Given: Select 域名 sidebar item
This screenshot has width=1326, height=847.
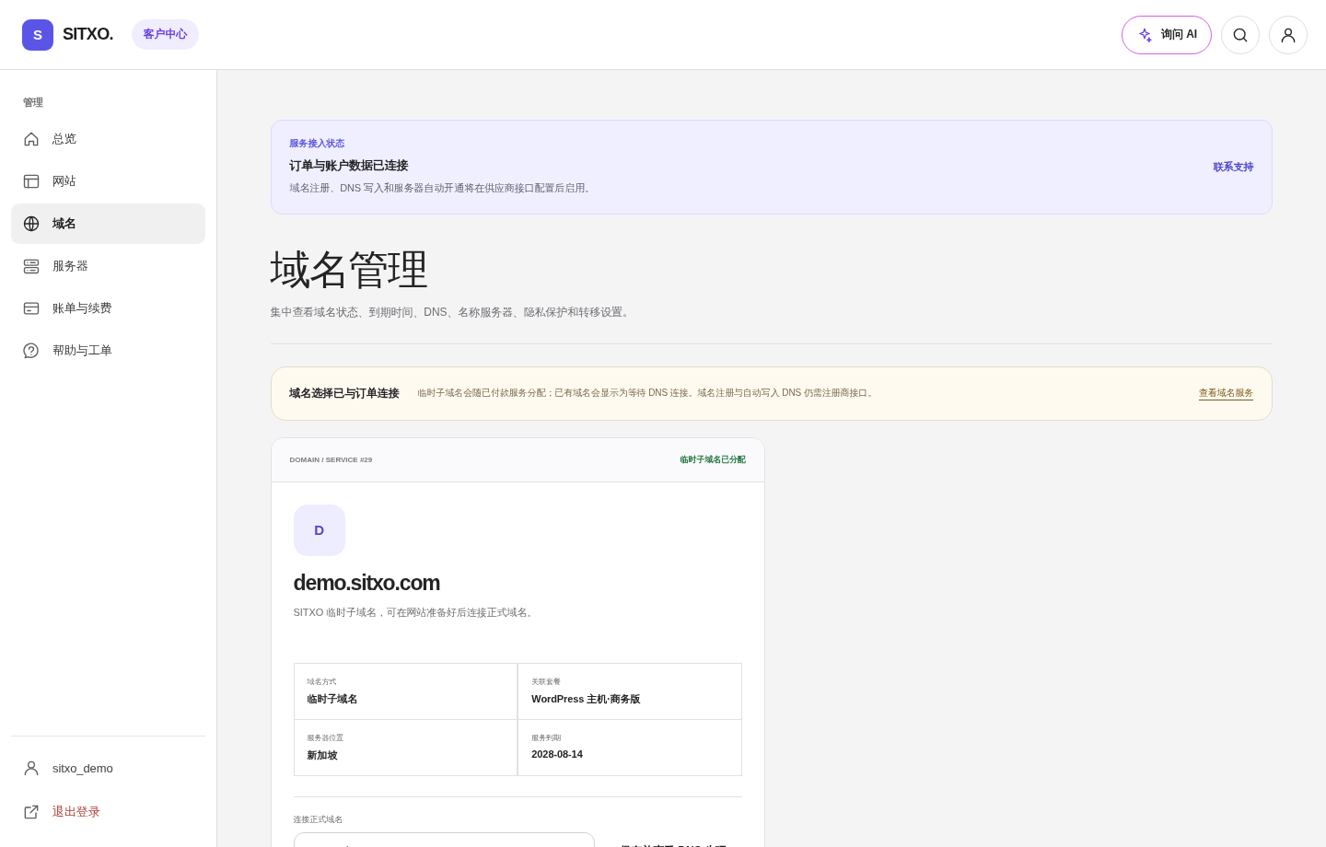Looking at the screenshot, I should pos(108,224).
